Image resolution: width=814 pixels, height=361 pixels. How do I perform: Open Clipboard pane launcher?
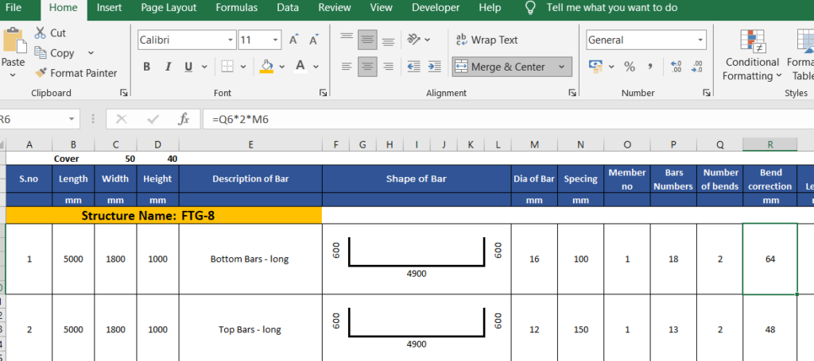tap(123, 93)
